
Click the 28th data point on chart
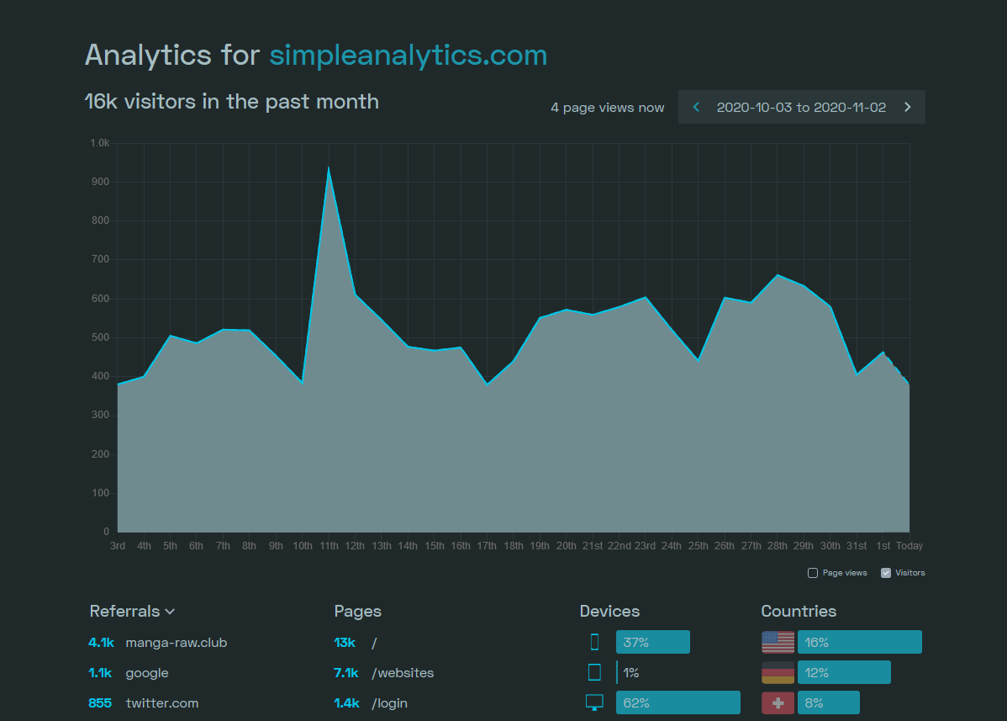click(778, 275)
